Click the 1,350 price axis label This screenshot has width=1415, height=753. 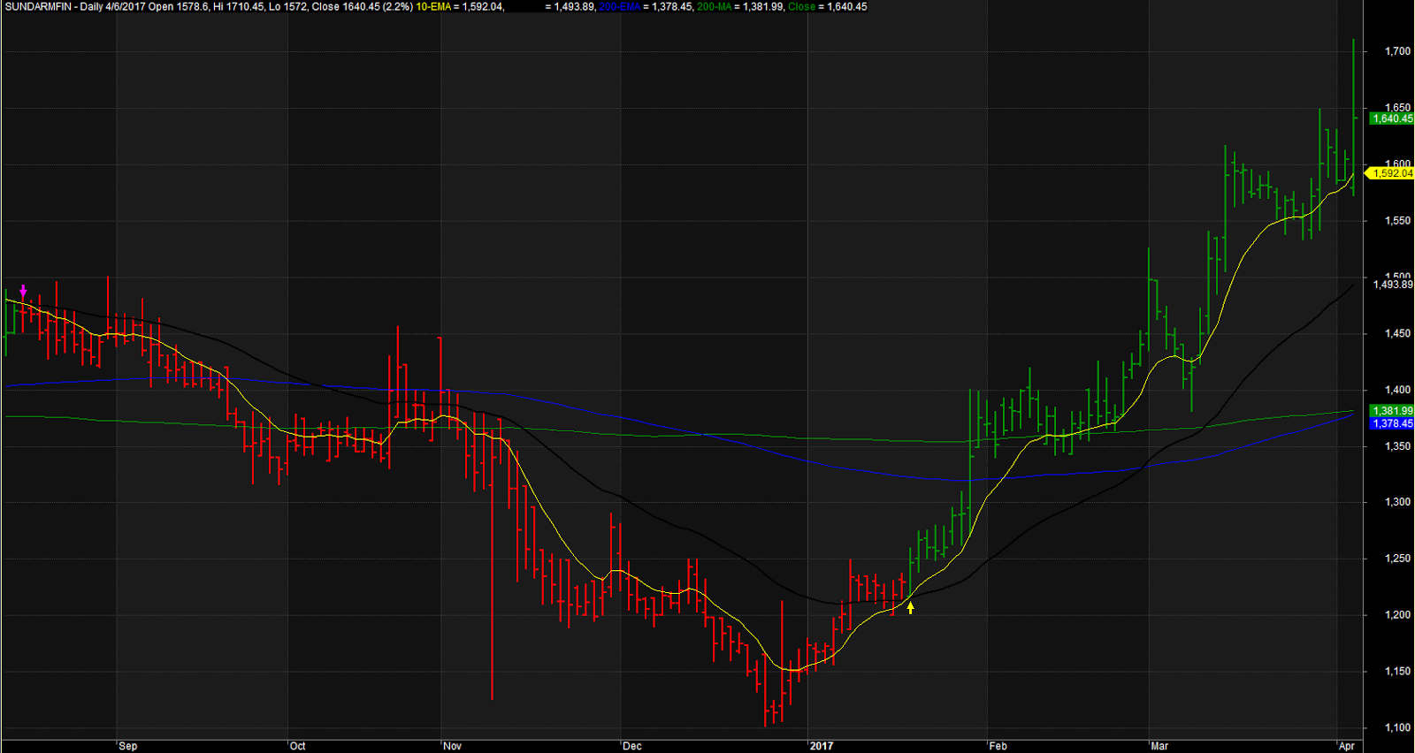[1397, 446]
